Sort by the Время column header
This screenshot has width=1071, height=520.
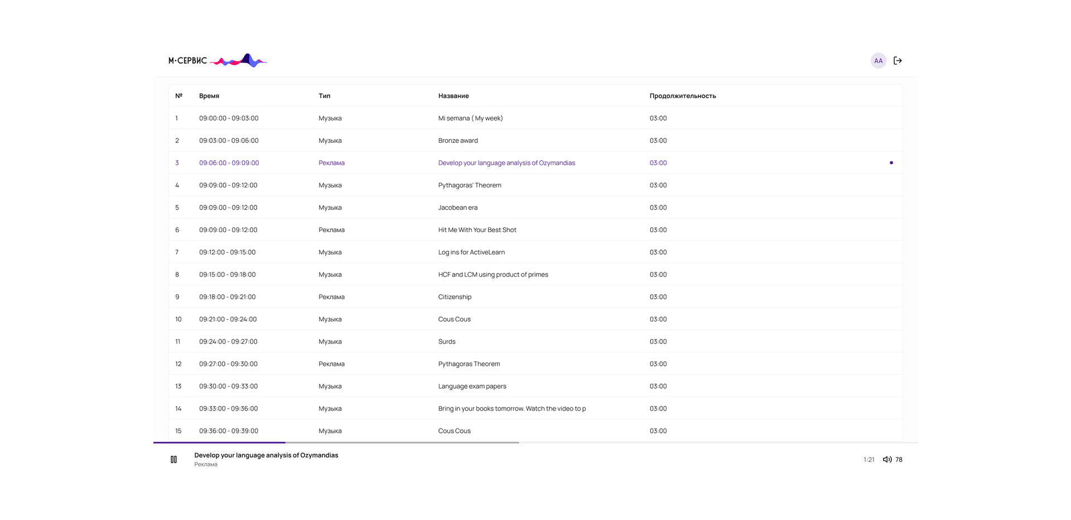(x=209, y=96)
